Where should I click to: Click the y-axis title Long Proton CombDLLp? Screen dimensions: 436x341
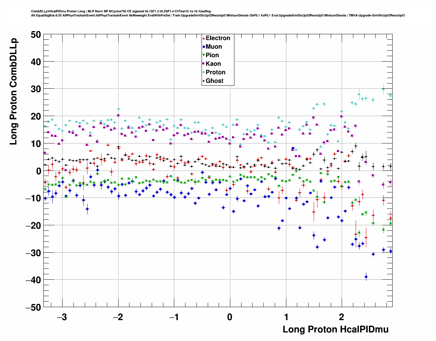click(13, 91)
